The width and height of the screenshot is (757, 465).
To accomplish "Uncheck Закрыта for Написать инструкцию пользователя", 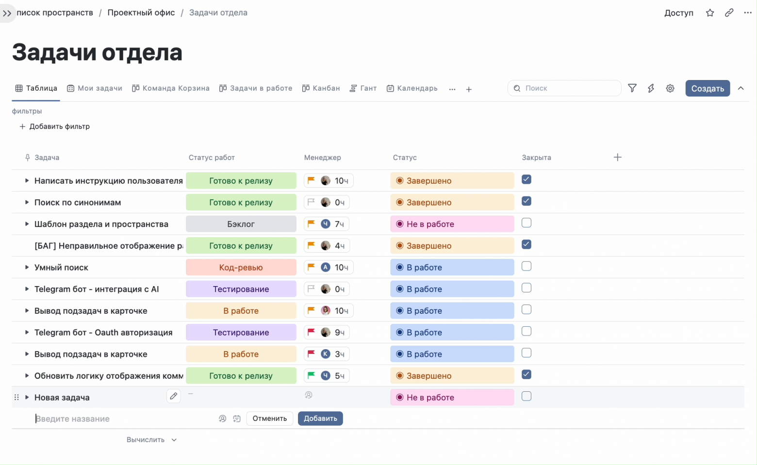I will (527, 179).
